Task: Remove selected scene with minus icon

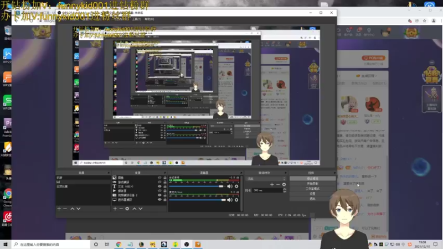Action: click(x=65, y=209)
